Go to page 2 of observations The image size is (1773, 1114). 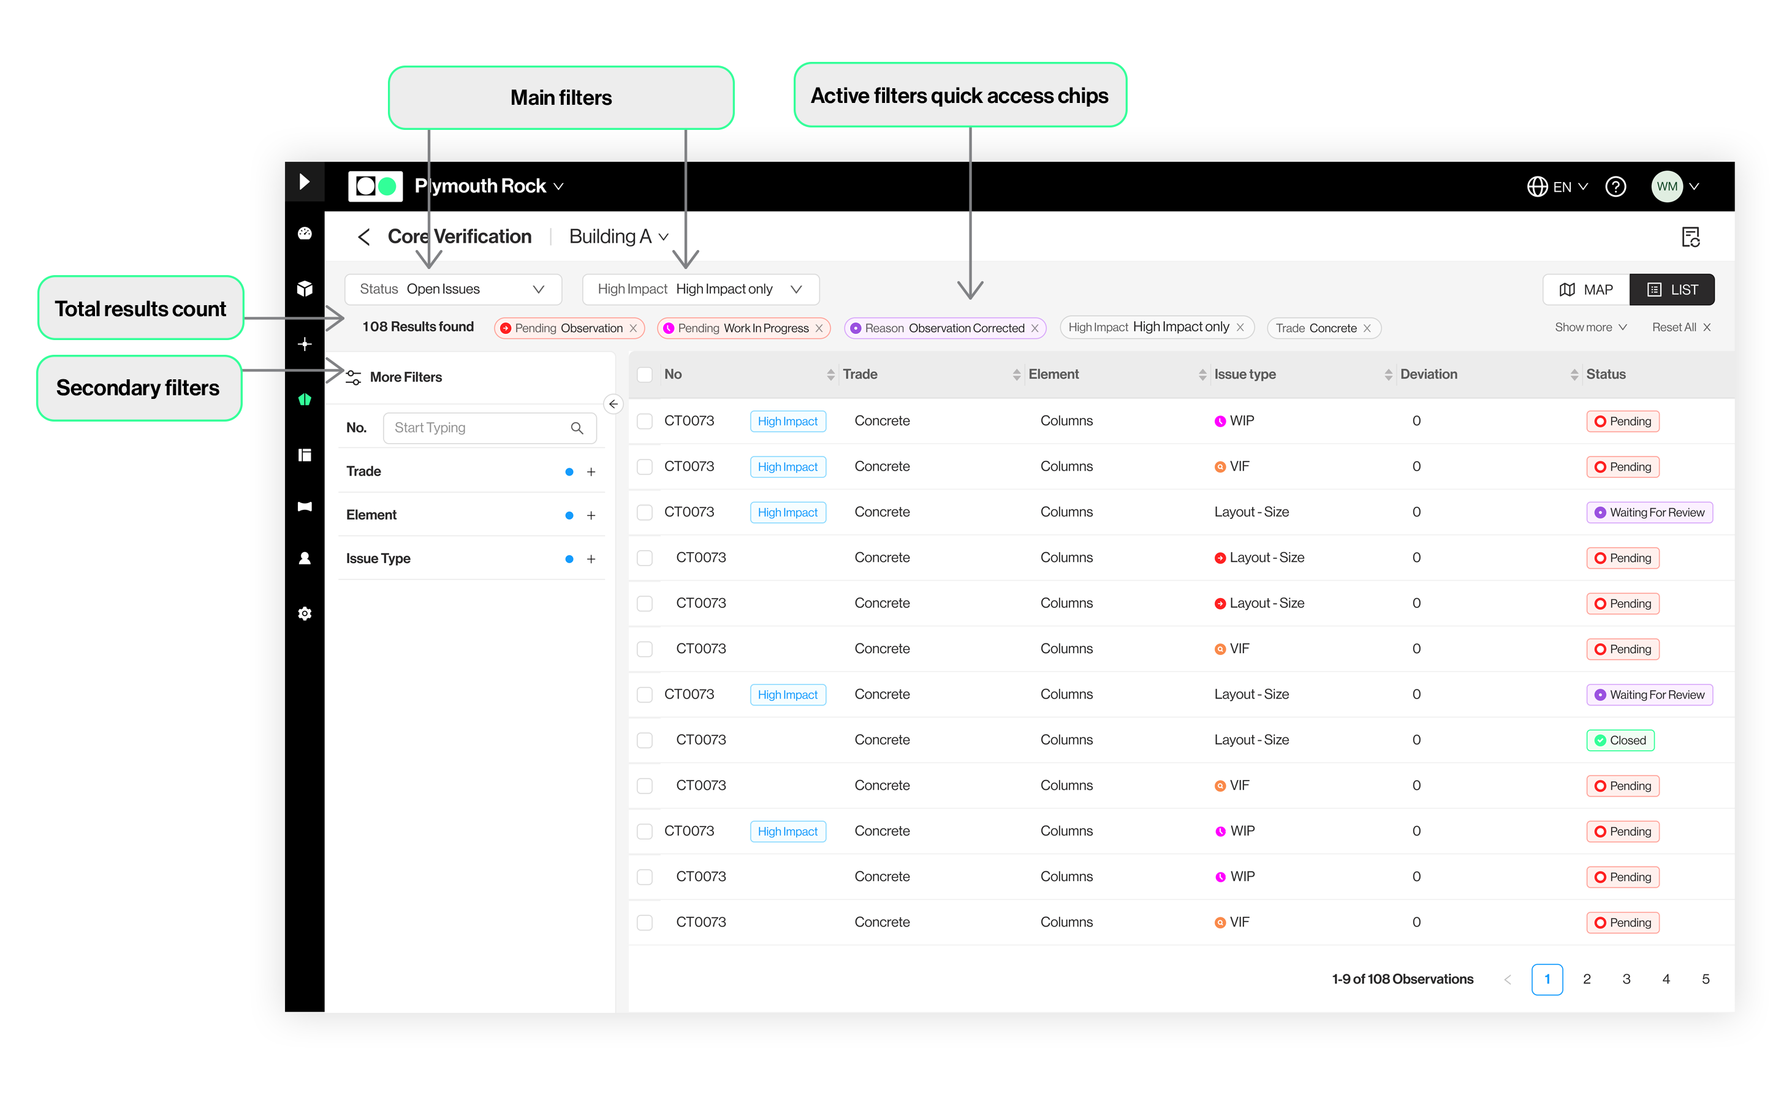[1587, 979]
